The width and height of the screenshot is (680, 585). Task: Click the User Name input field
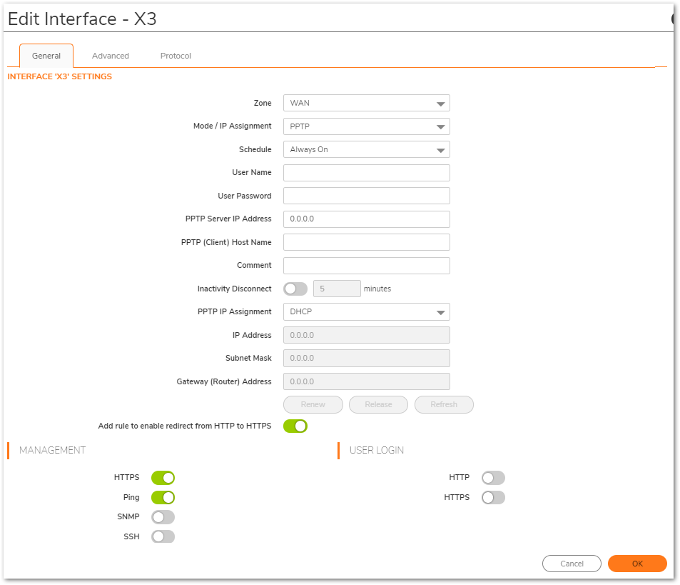click(366, 173)
